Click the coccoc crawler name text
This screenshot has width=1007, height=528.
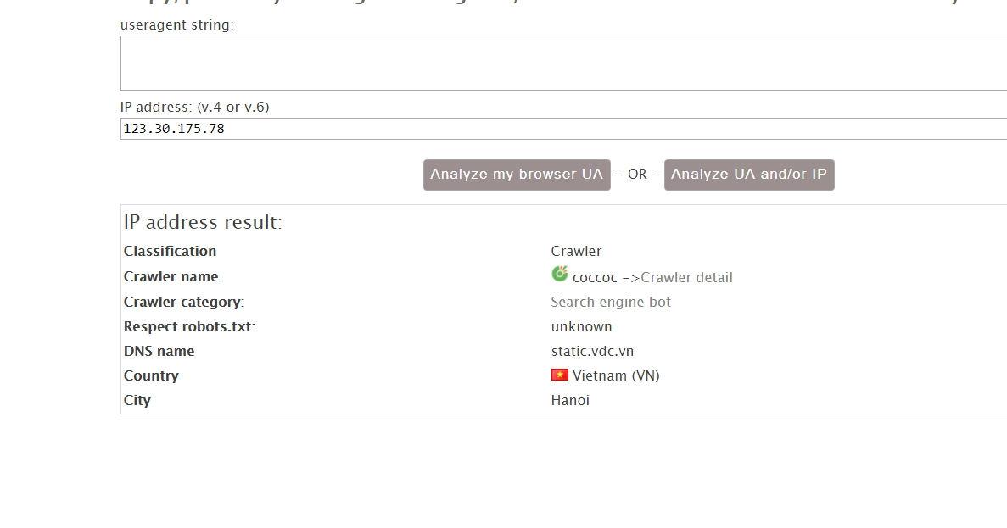595,277
